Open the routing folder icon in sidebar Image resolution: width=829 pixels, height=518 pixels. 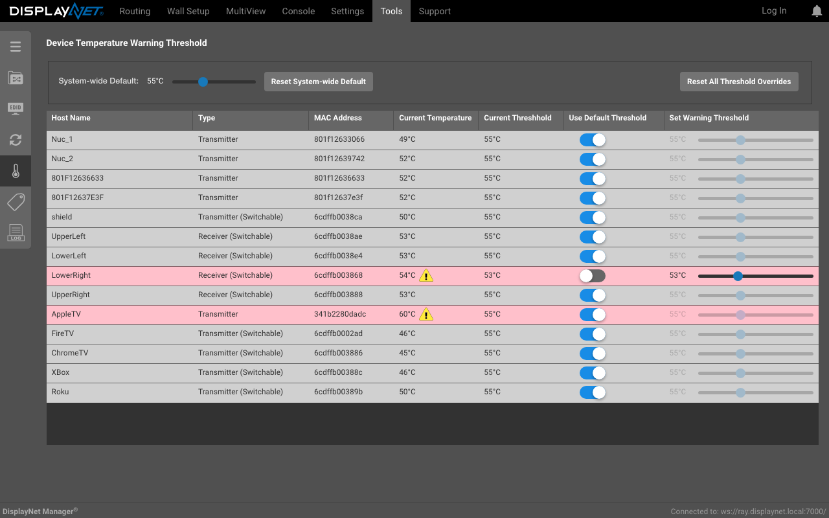click(16, 78)
